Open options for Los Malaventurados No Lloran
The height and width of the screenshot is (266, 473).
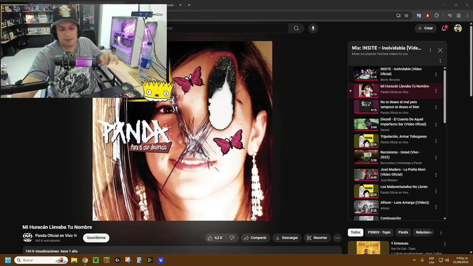(436, 191)
